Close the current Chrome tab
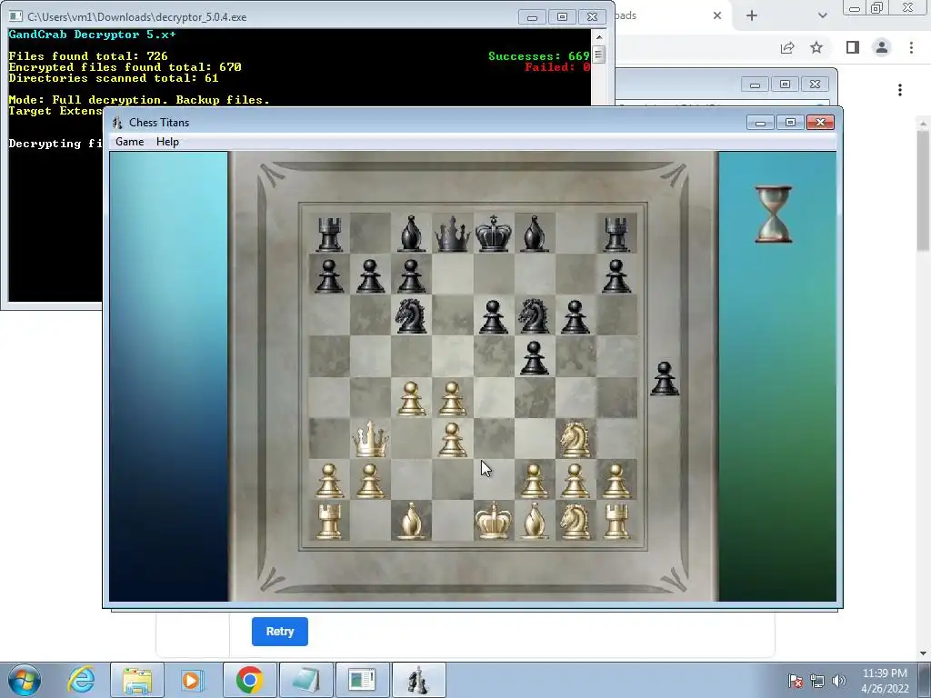931x698 pixels. [717, 15]
